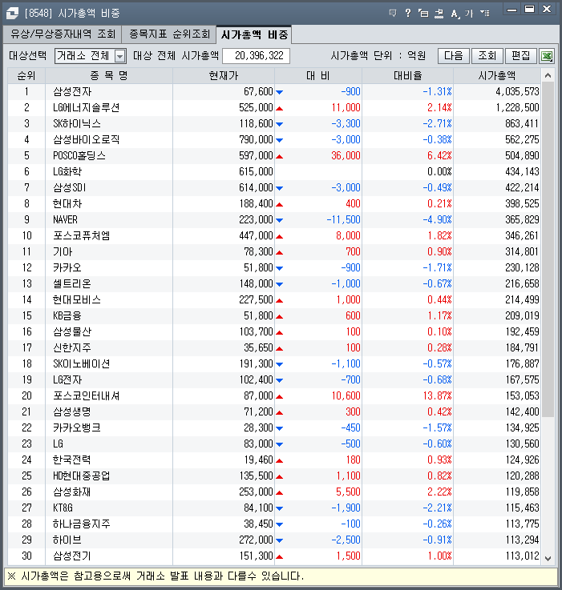Click the 조회 button
The height and width of the screenshot is (590, 562).
(x=487, y=56)
